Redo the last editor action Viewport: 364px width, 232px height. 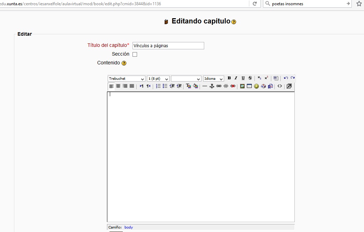tap(293, 78)
